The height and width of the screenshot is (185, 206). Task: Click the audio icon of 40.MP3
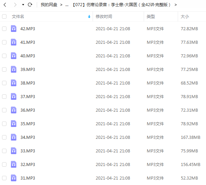(x=14, y=56)
